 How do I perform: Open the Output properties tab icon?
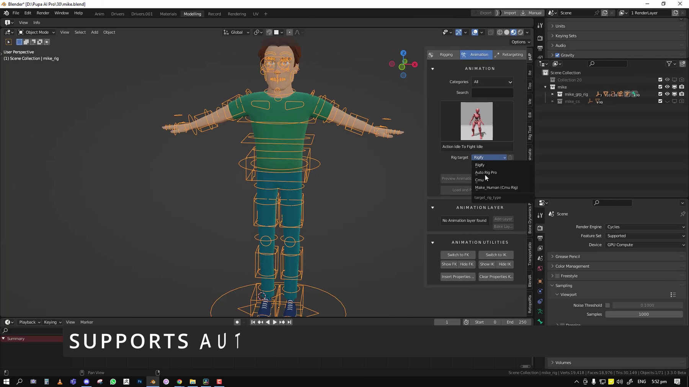tap(540, 238)
